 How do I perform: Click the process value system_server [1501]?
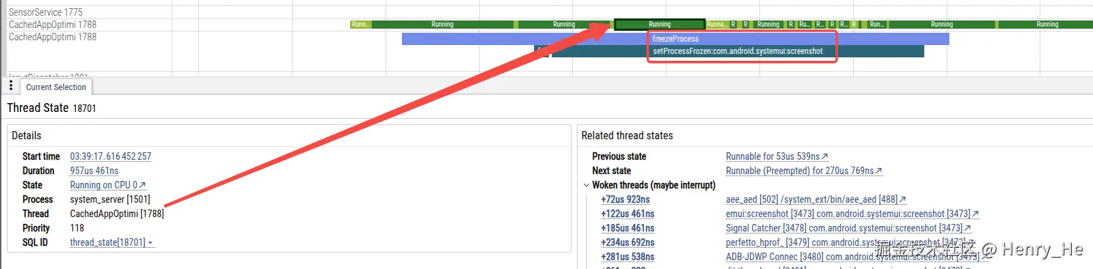tap(110, 199)
